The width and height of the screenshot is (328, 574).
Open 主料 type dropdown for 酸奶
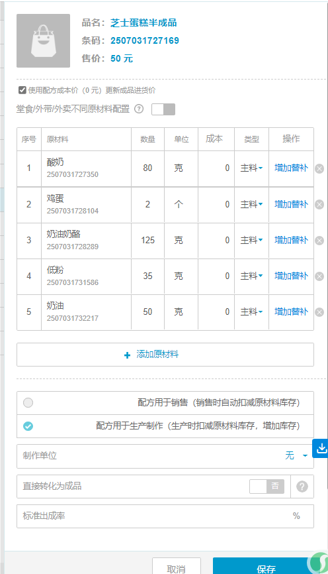point(251,168)
